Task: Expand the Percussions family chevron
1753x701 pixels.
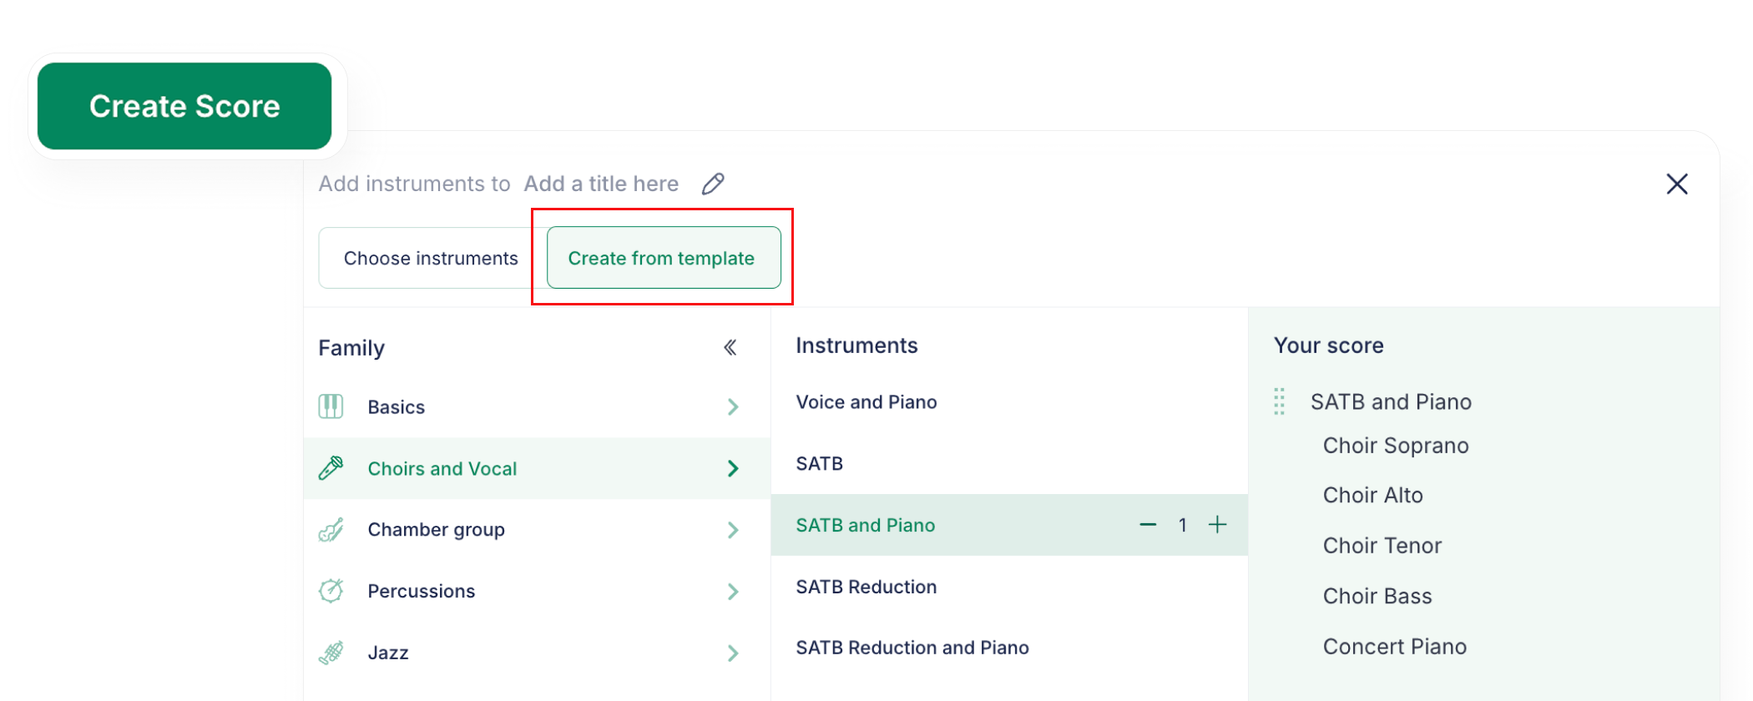Action: pyautogui.click(x=733, y=592)
